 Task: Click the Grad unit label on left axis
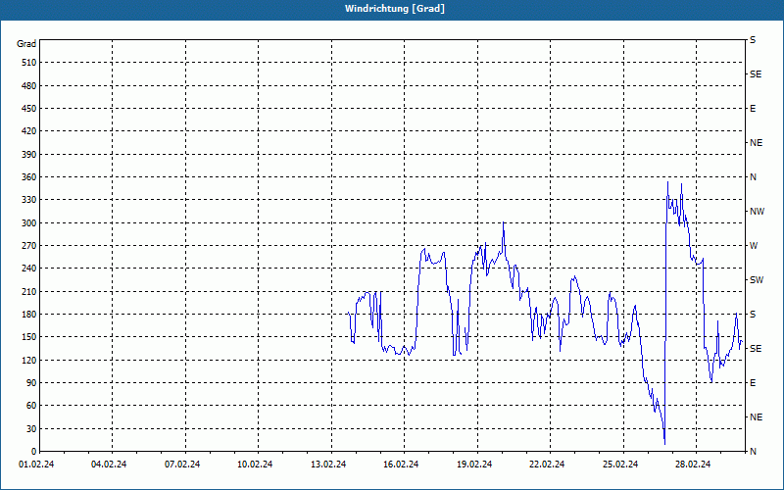(x=26, y=44)
